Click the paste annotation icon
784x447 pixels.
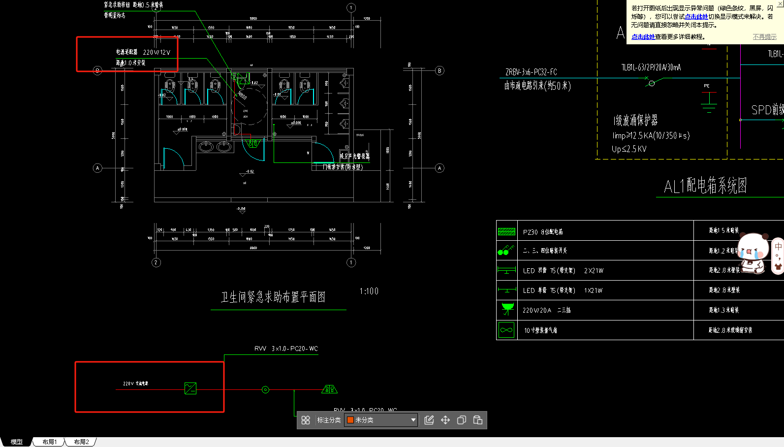[478, 420]
